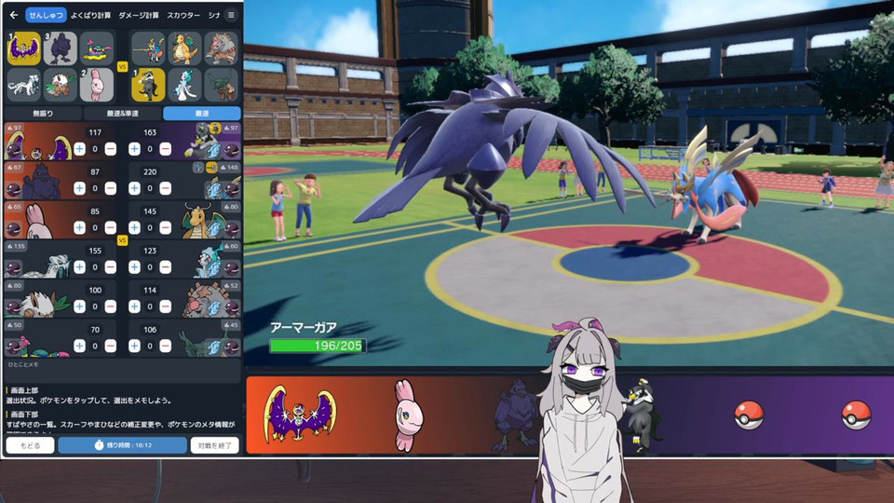Select pink Alomomola marked 2 in team grid

[x=96, y=85]
